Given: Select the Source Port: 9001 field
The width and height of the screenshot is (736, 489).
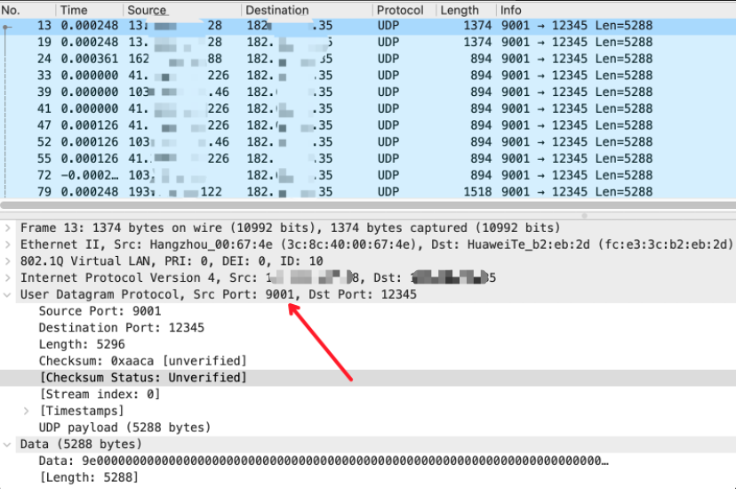Looking at the screenshot, I should point(100,311).
